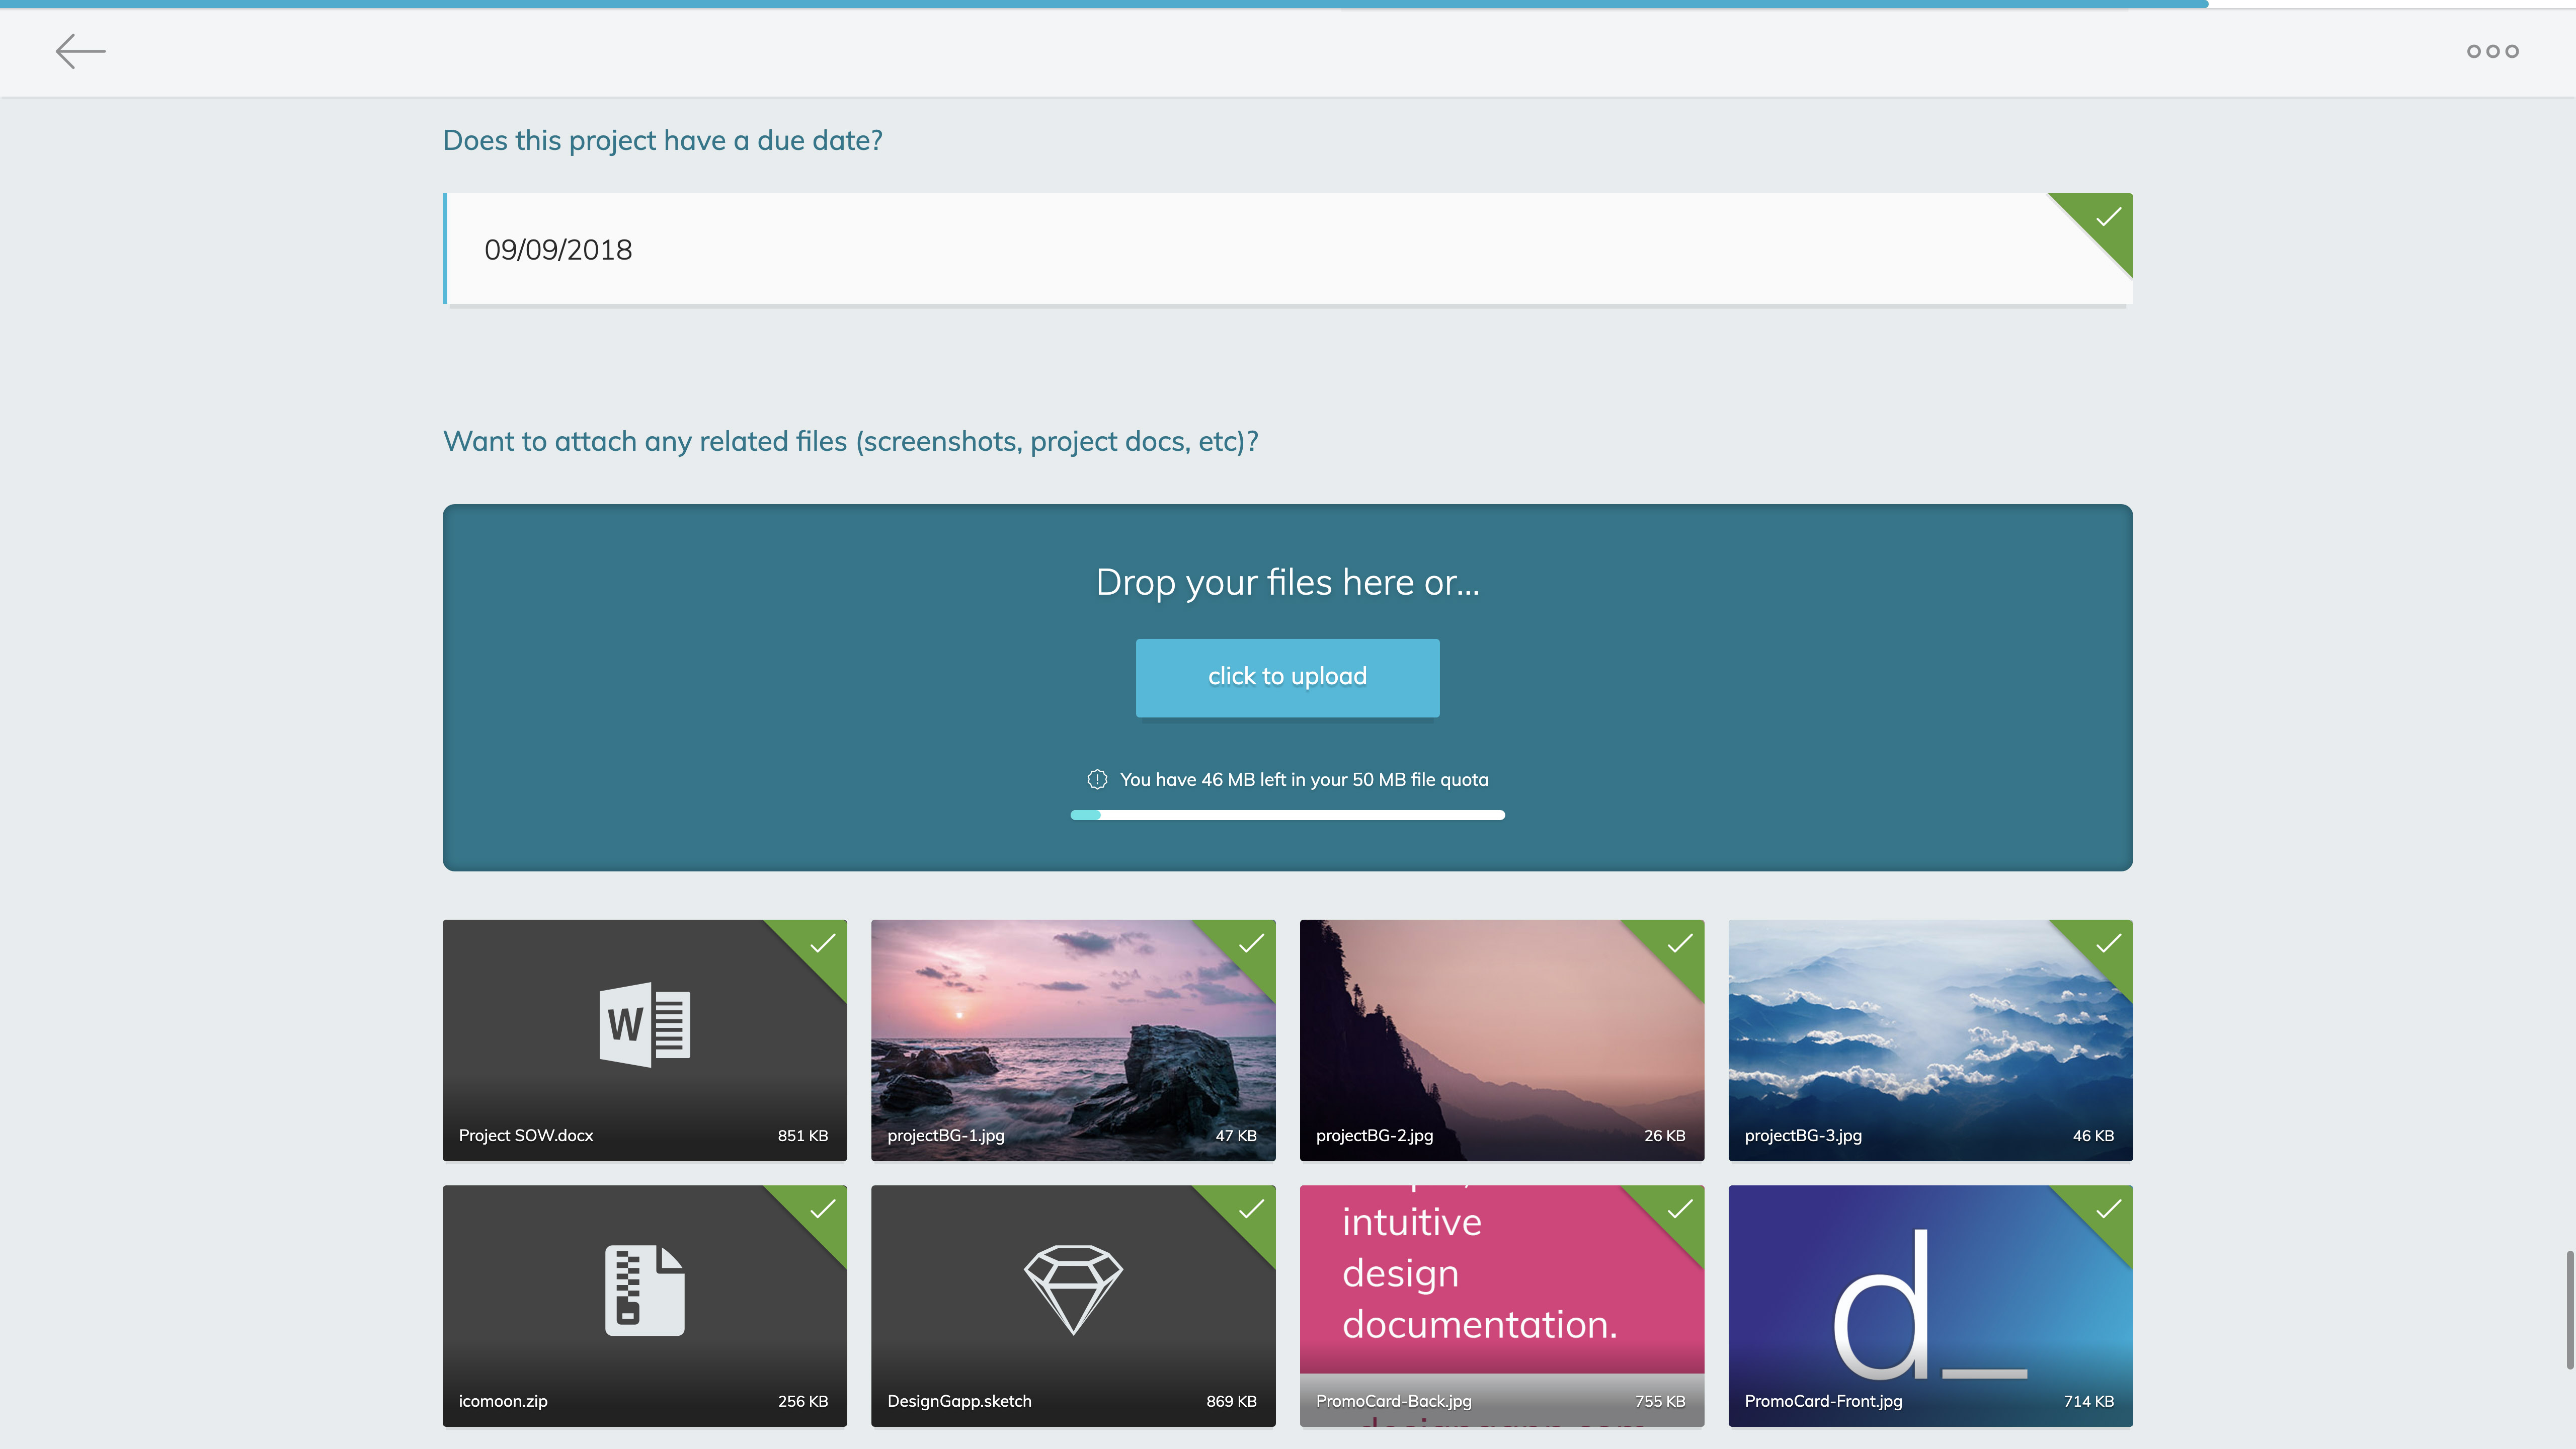Click the file quota usage progress bar

click(1287, 815)
